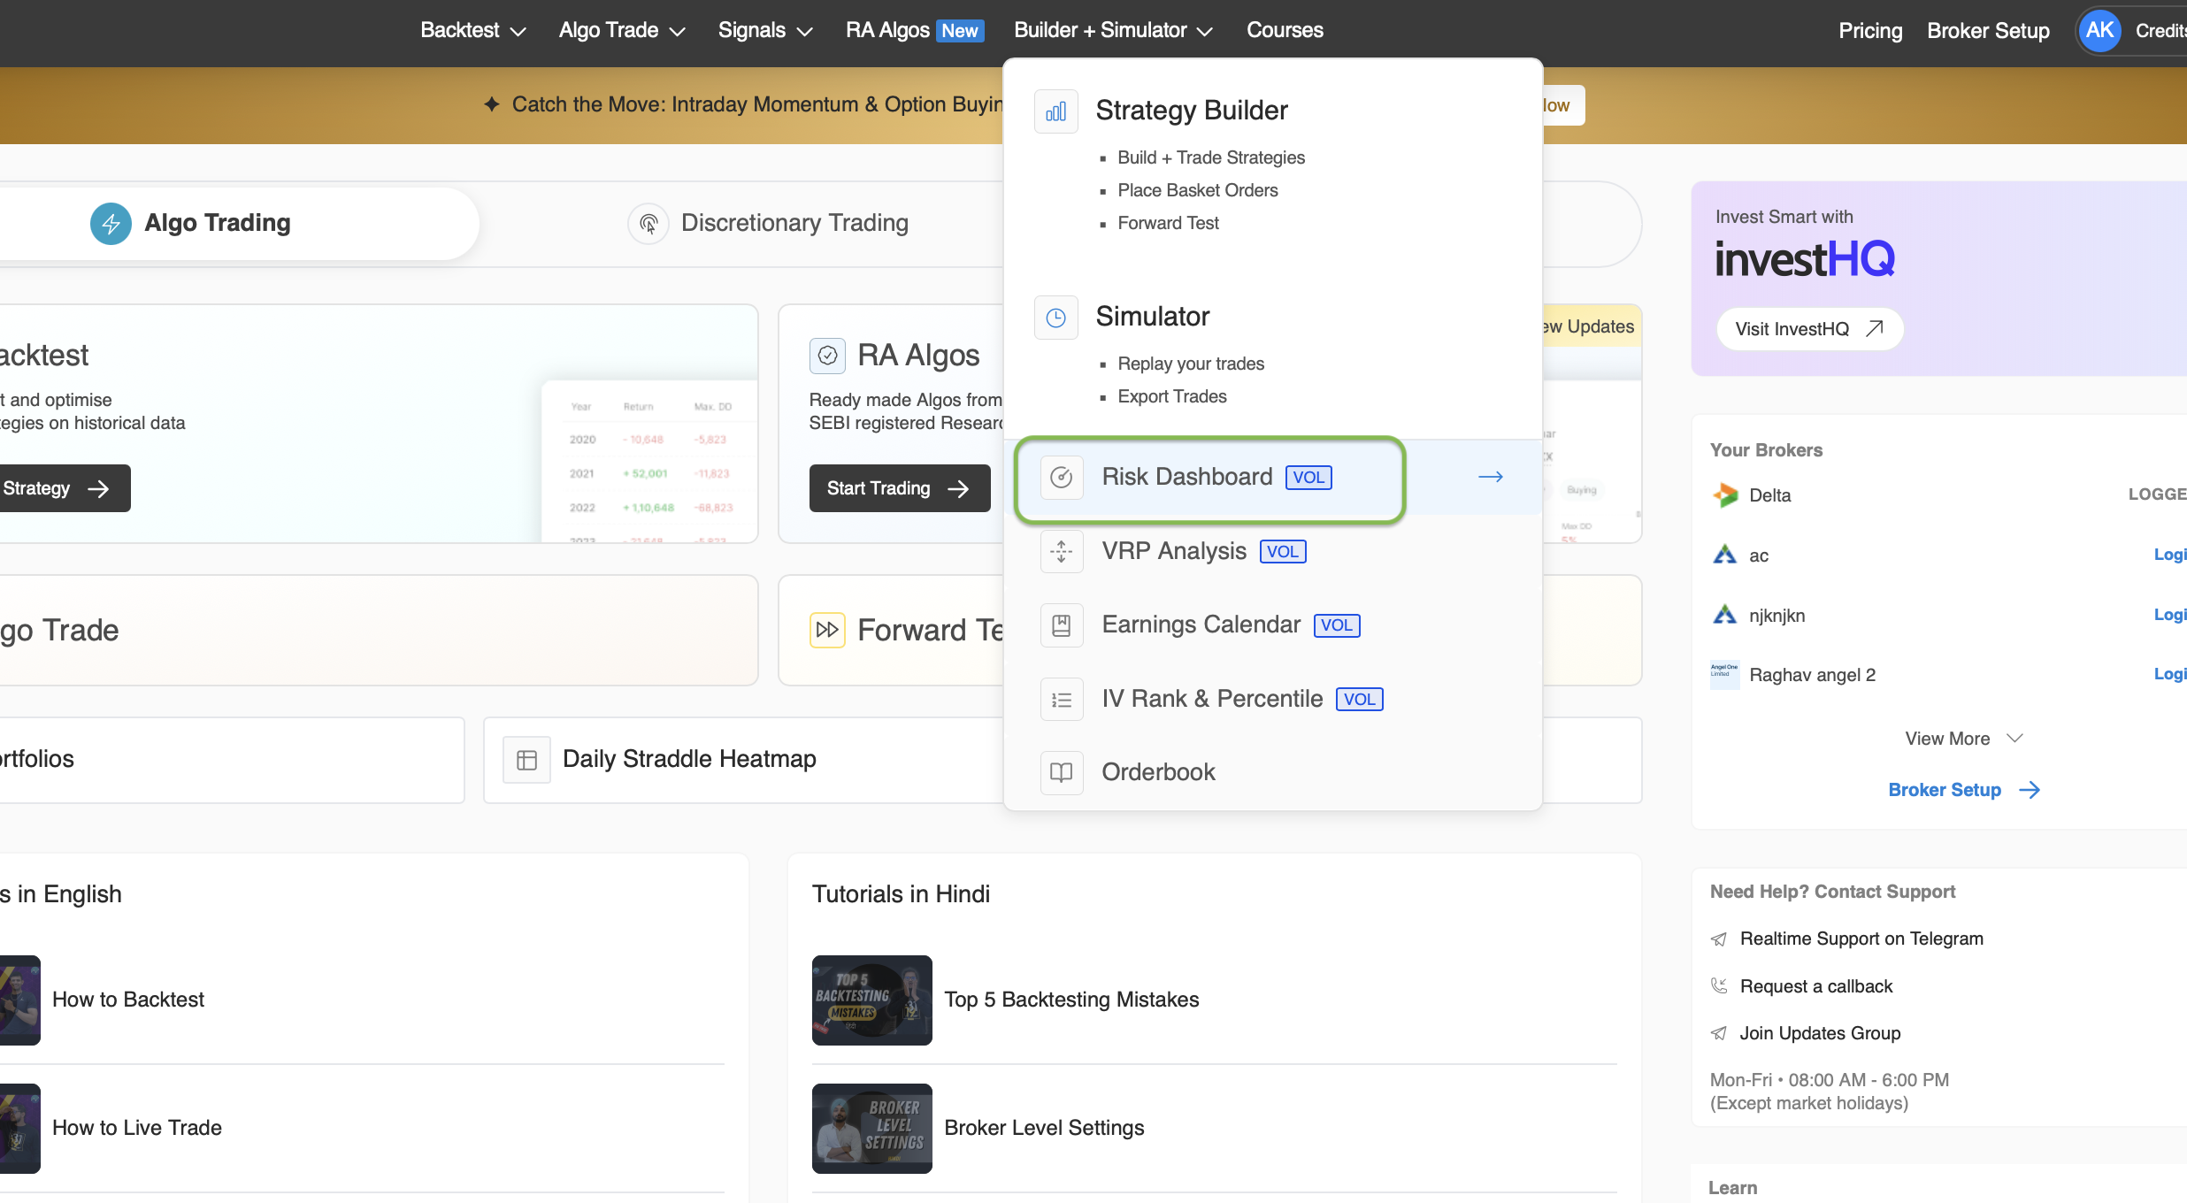Click the Telegram icon beside Realtime Support
This screenshot has width=2187, height=1203.
coord(1719,939)
